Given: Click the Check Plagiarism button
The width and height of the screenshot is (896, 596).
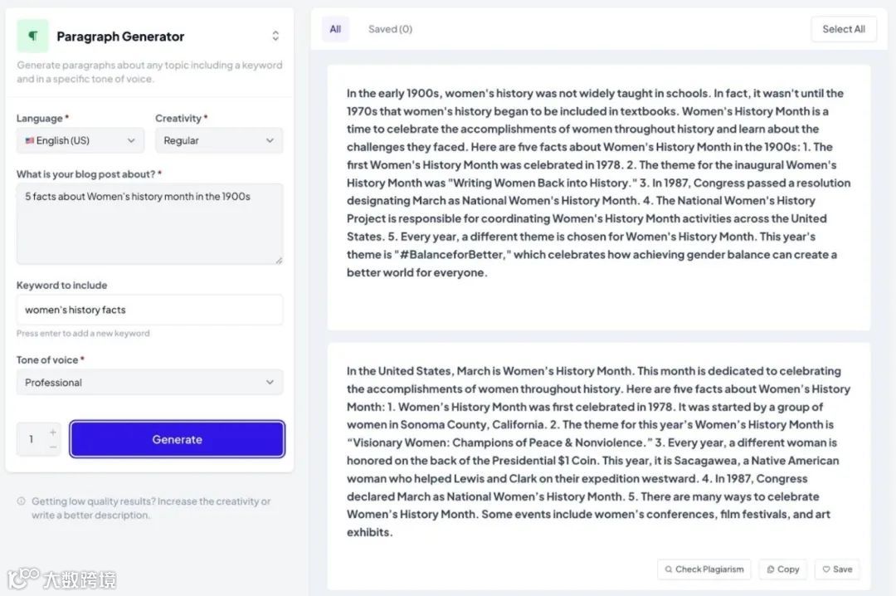Looking at the screenshot, I should pos(704,569).
